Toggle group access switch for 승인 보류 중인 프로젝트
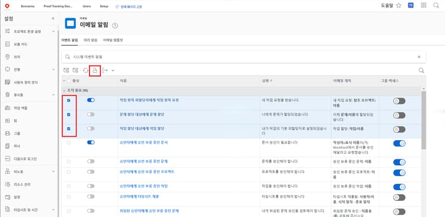This screenshot has width=445, height=217. 399,172
